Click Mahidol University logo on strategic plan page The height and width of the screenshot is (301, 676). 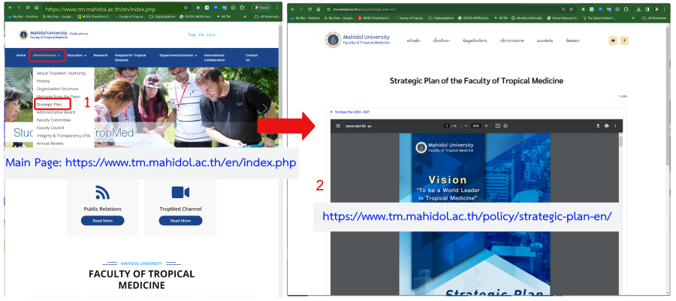point(358,40)
